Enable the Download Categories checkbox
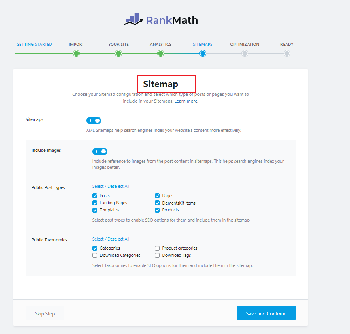350x334 pixels. click(94, 255)
